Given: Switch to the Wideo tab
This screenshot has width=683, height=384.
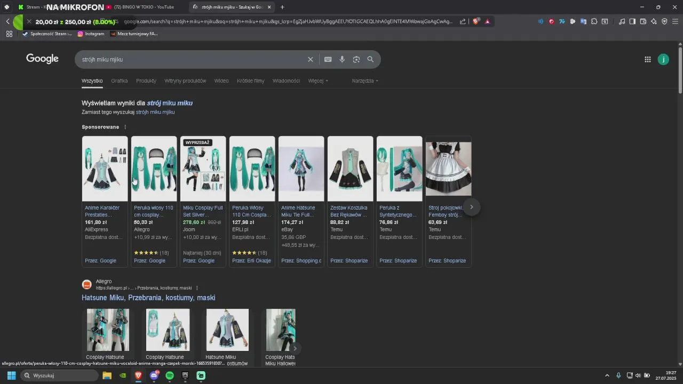Looking at the screenshot, I should point(221,81).
